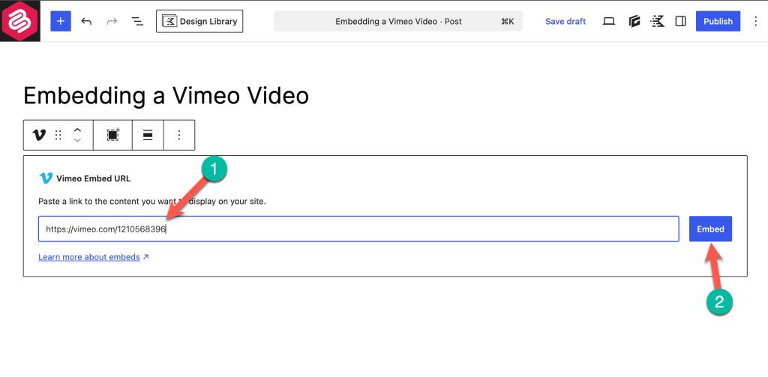This screenshot has height=377, width=768.
Task: Click the Embed button
Action: (711, 229)
